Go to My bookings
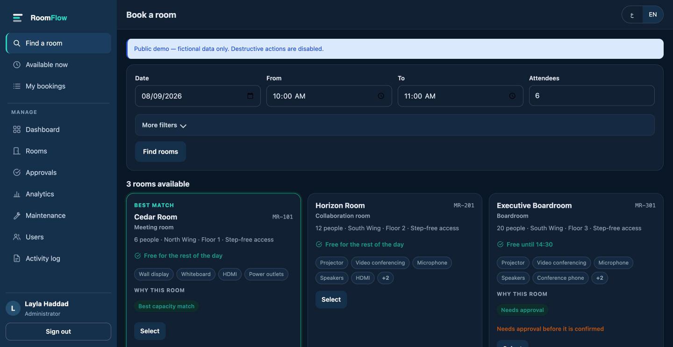Viewport: 673px width, 347px height. [58, 86]
